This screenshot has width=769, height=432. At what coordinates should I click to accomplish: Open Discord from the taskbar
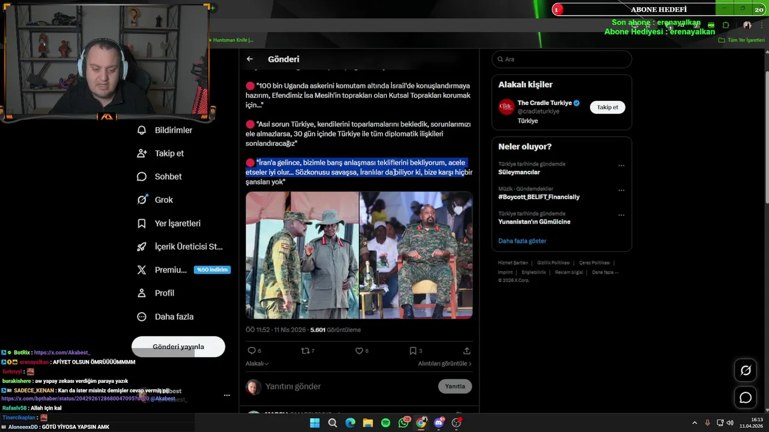[x=439, y=423]
